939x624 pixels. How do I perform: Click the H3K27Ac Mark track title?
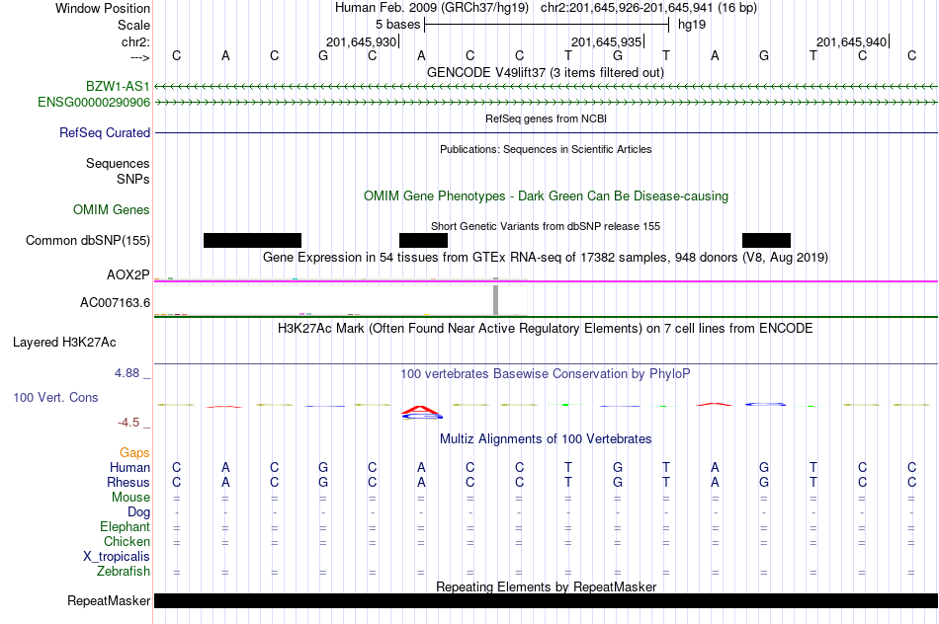(x=546, y=329)
